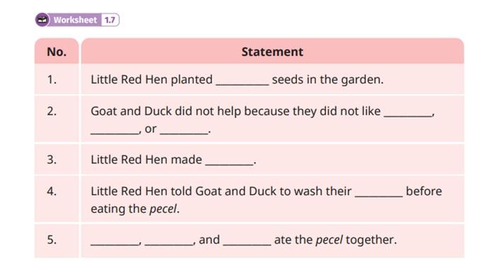Viewport: 496px width, 278px height.
Task: Click the 1.7 worksheet number tag
Action: click(110, 20)
